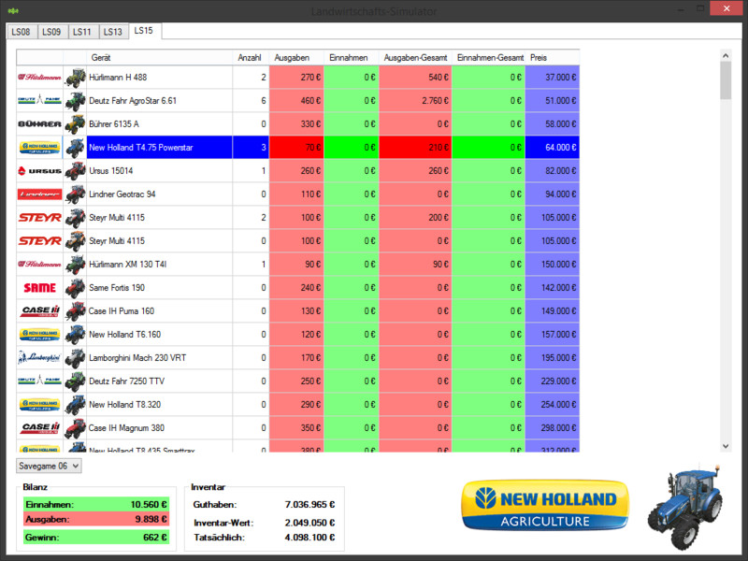
Task: Sort by the Preis column header
Action: point(552,57)
